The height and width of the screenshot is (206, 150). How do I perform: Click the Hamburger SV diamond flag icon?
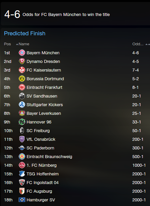(x=22, y=200)
